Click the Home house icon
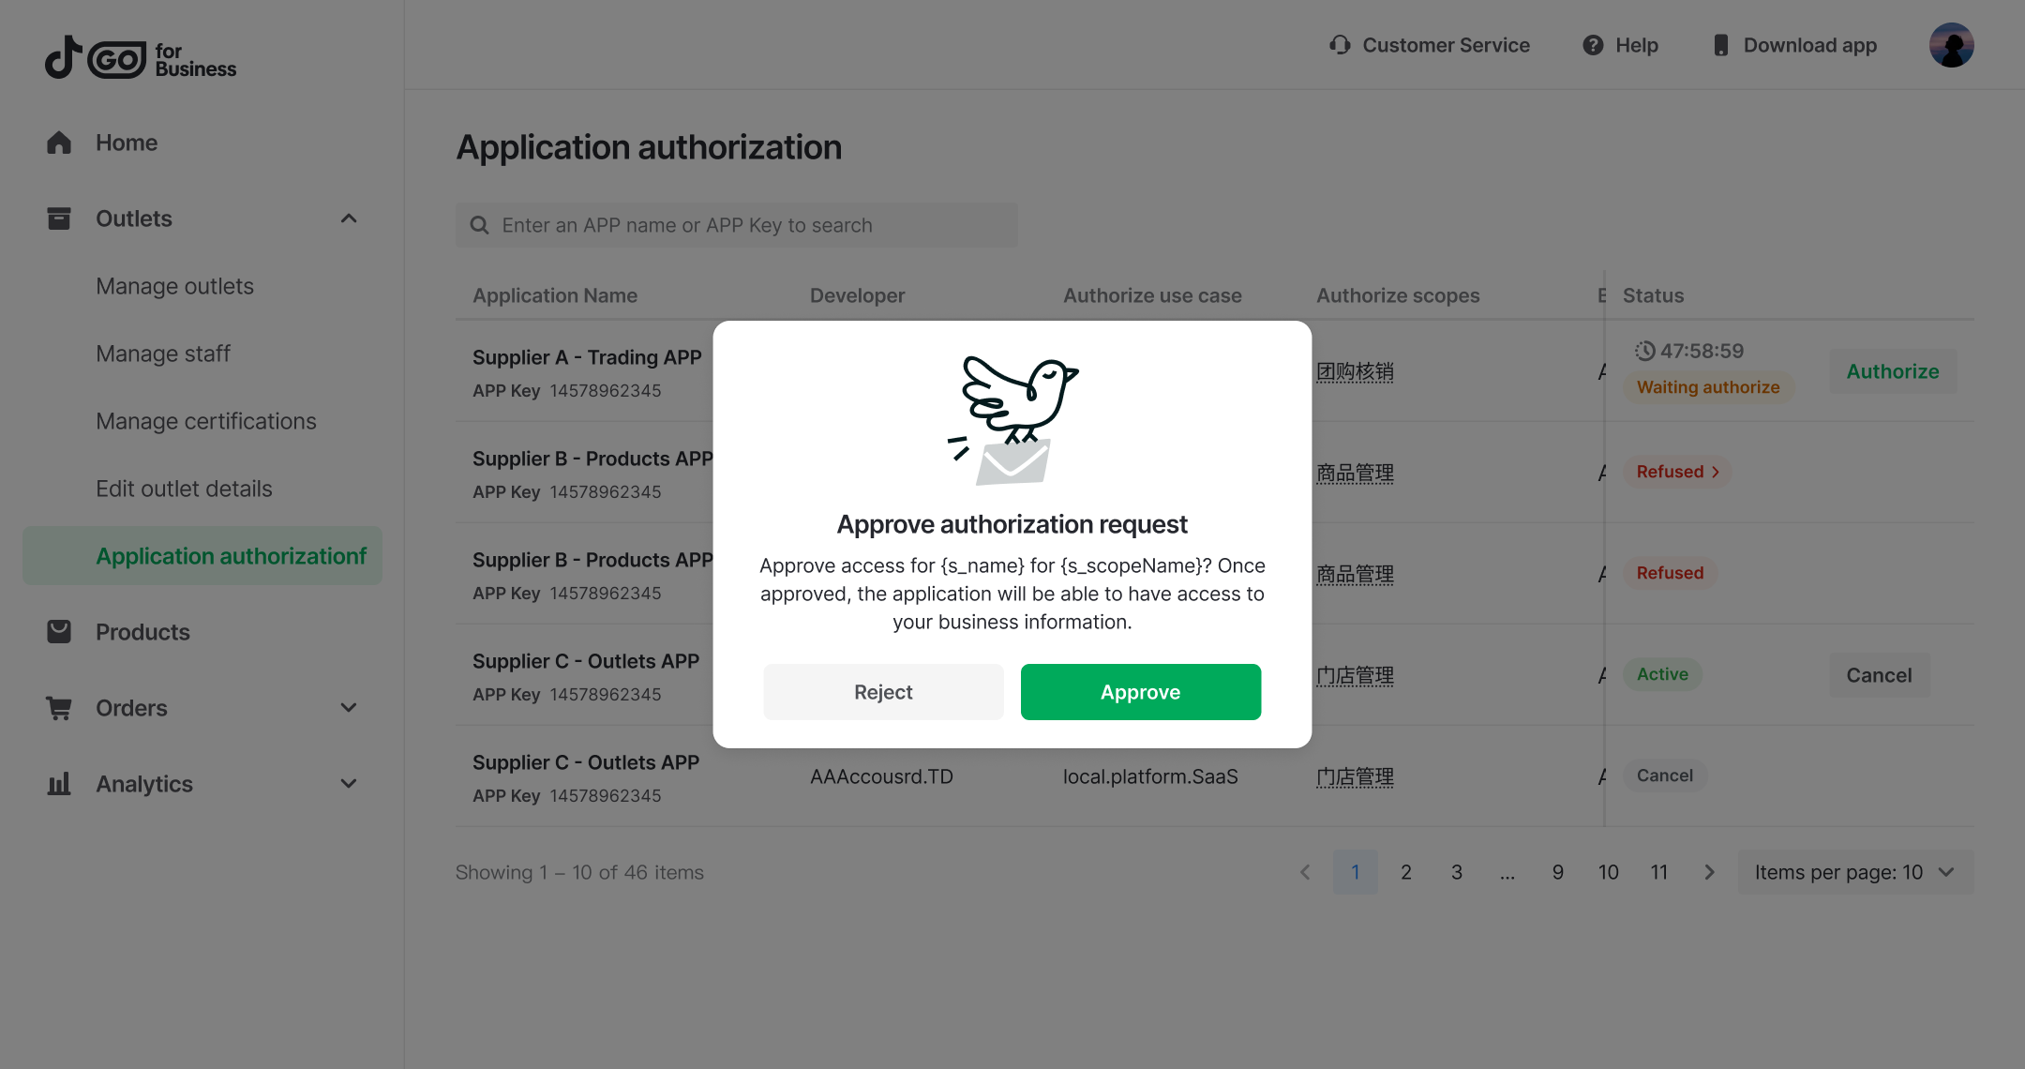The width and height of the screenshot is (2025, 1069). coord(59,143)
